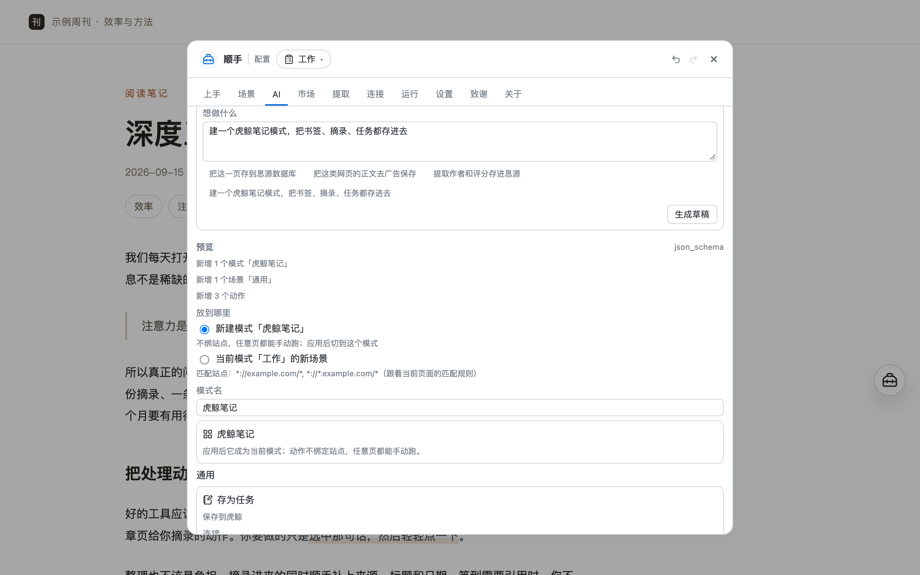
Task: Click the 刊 site logo icon
Action: pyautogui.click(x=37, y=22)
